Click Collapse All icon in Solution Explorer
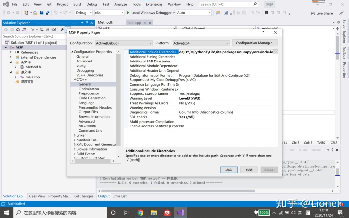This screenshot has height=218, width=349. click(x=48, y=30)
